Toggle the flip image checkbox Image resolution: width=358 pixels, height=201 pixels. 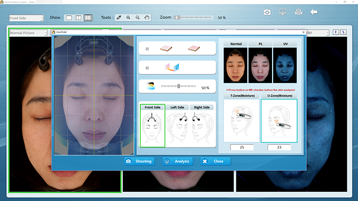pos(147,68)
